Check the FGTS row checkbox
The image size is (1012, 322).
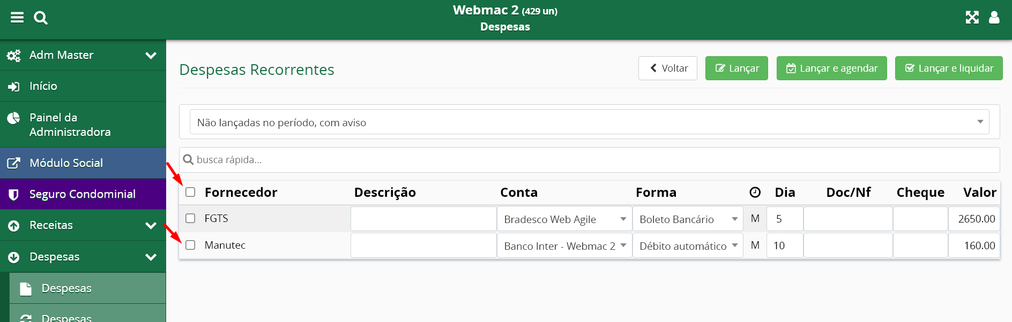coord(190,218)
